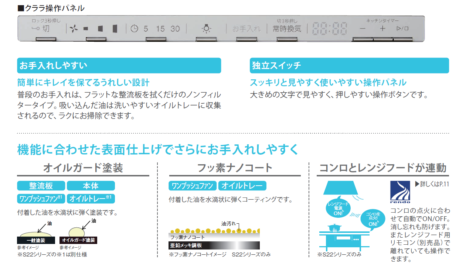Click the 整流板 blue tag
Screen dimensions: 466x265
pyautogui.click(x=41, y=186)
